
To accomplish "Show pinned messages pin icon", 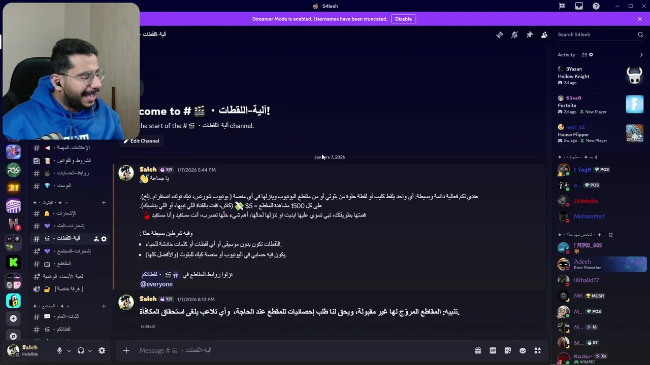I will 530,34.
